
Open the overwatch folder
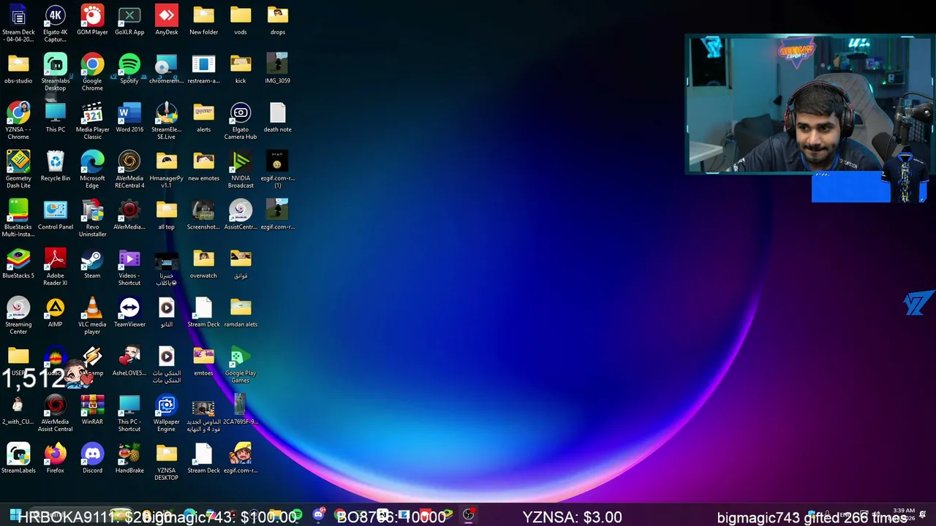pos(203,264)
